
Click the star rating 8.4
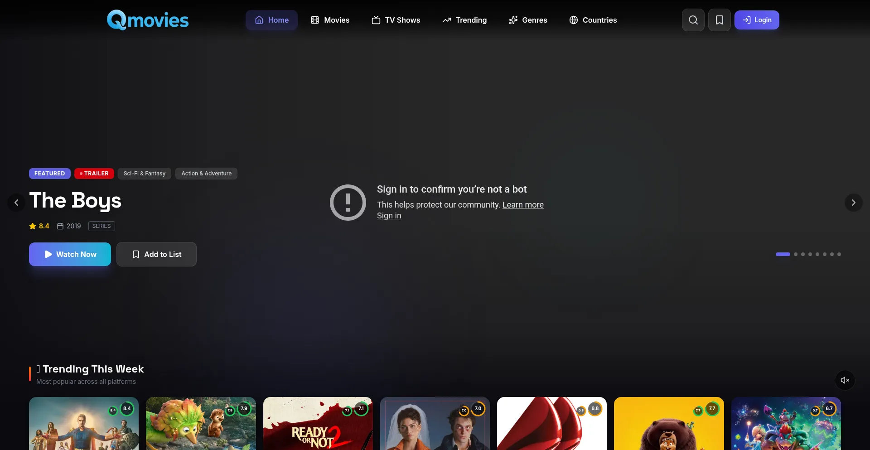(x=39, y=226)
